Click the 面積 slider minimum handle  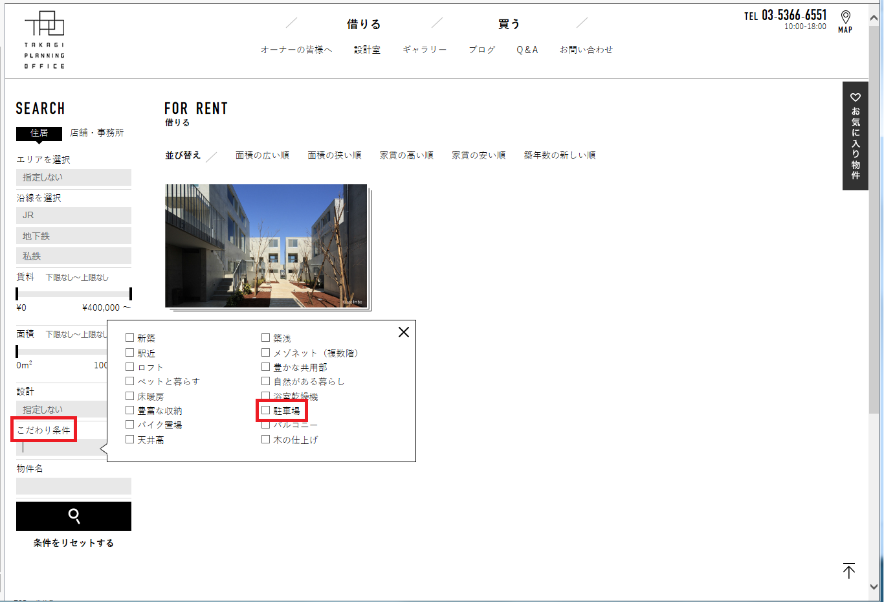point(17,351)
